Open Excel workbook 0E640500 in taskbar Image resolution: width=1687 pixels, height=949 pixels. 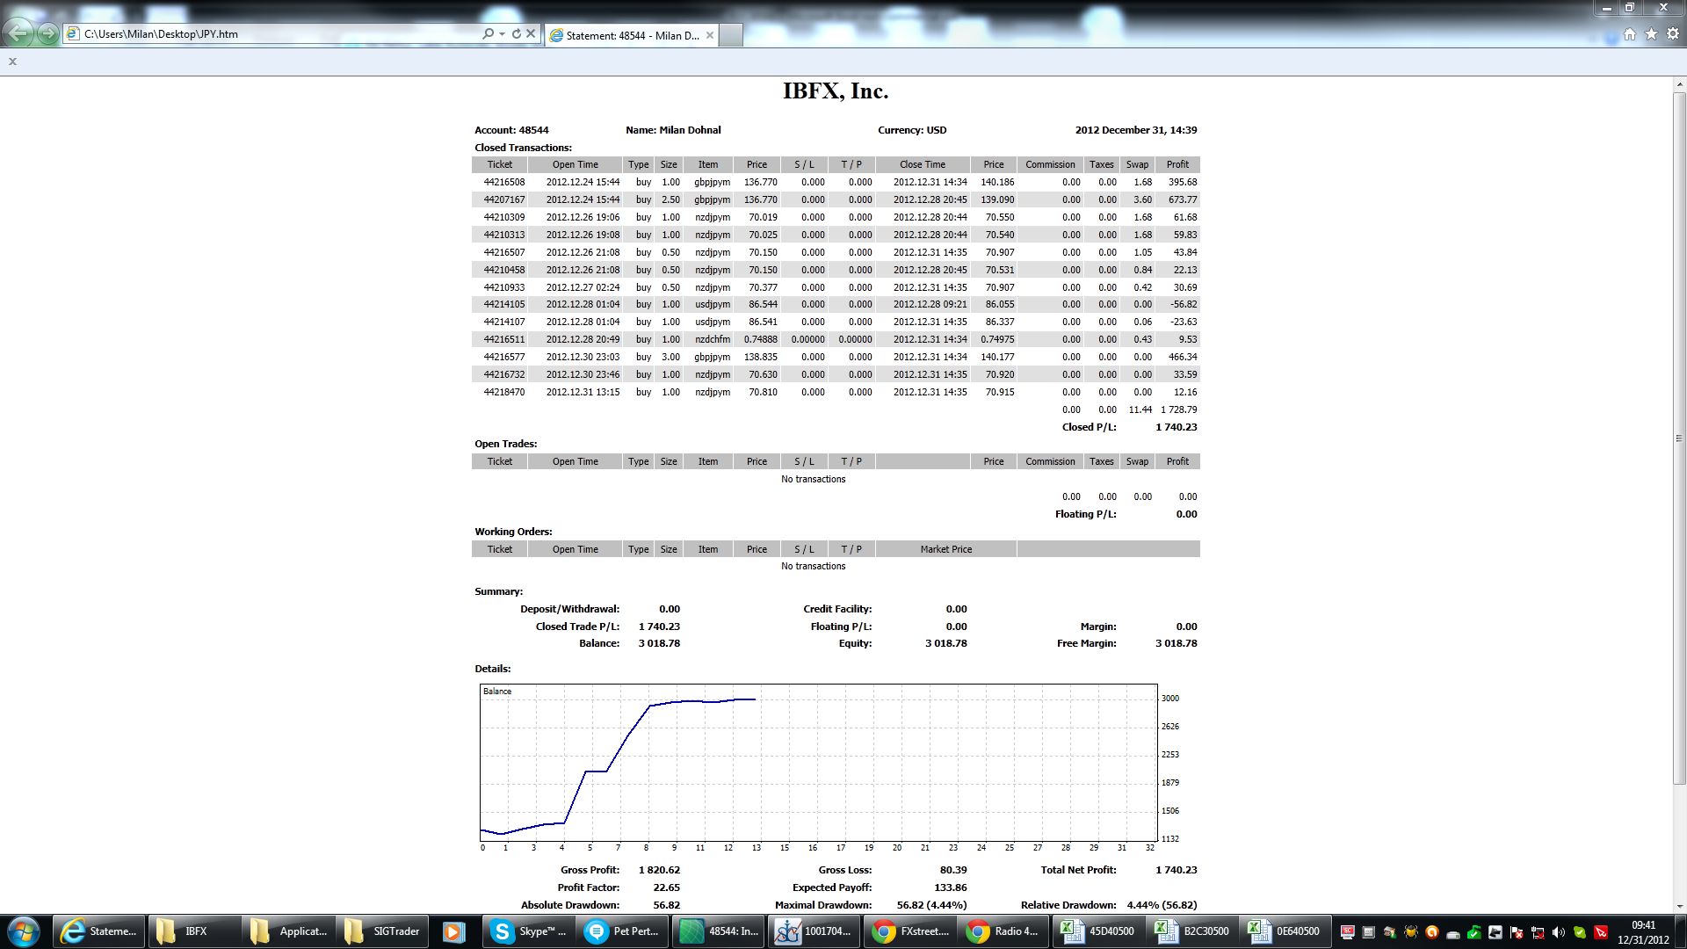1285,931
